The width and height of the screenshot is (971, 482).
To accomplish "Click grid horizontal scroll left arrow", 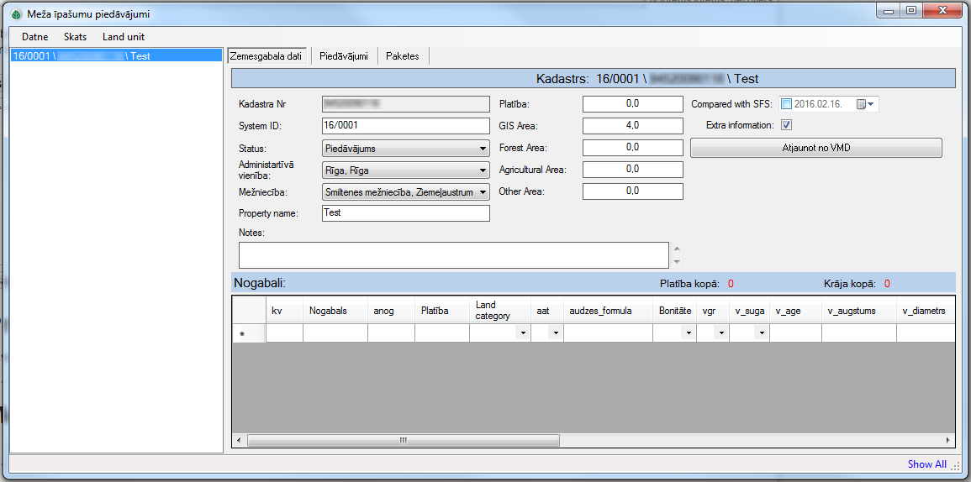I will (239, 440).
